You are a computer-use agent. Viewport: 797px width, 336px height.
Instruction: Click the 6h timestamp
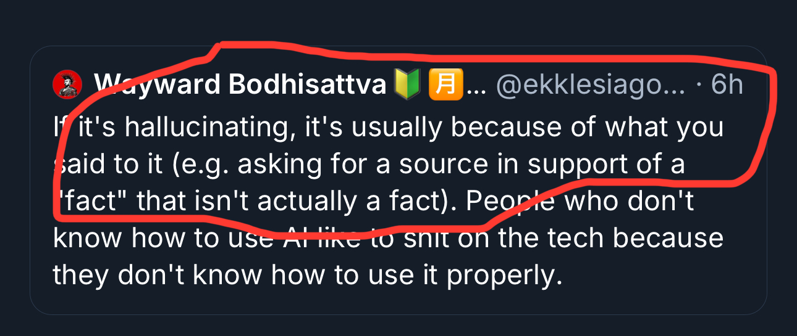tap(727, 84)
